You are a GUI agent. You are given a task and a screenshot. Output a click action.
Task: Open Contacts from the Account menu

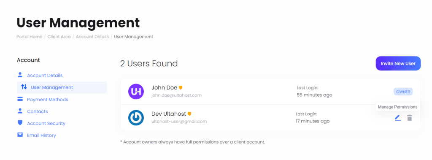[38, 111]
